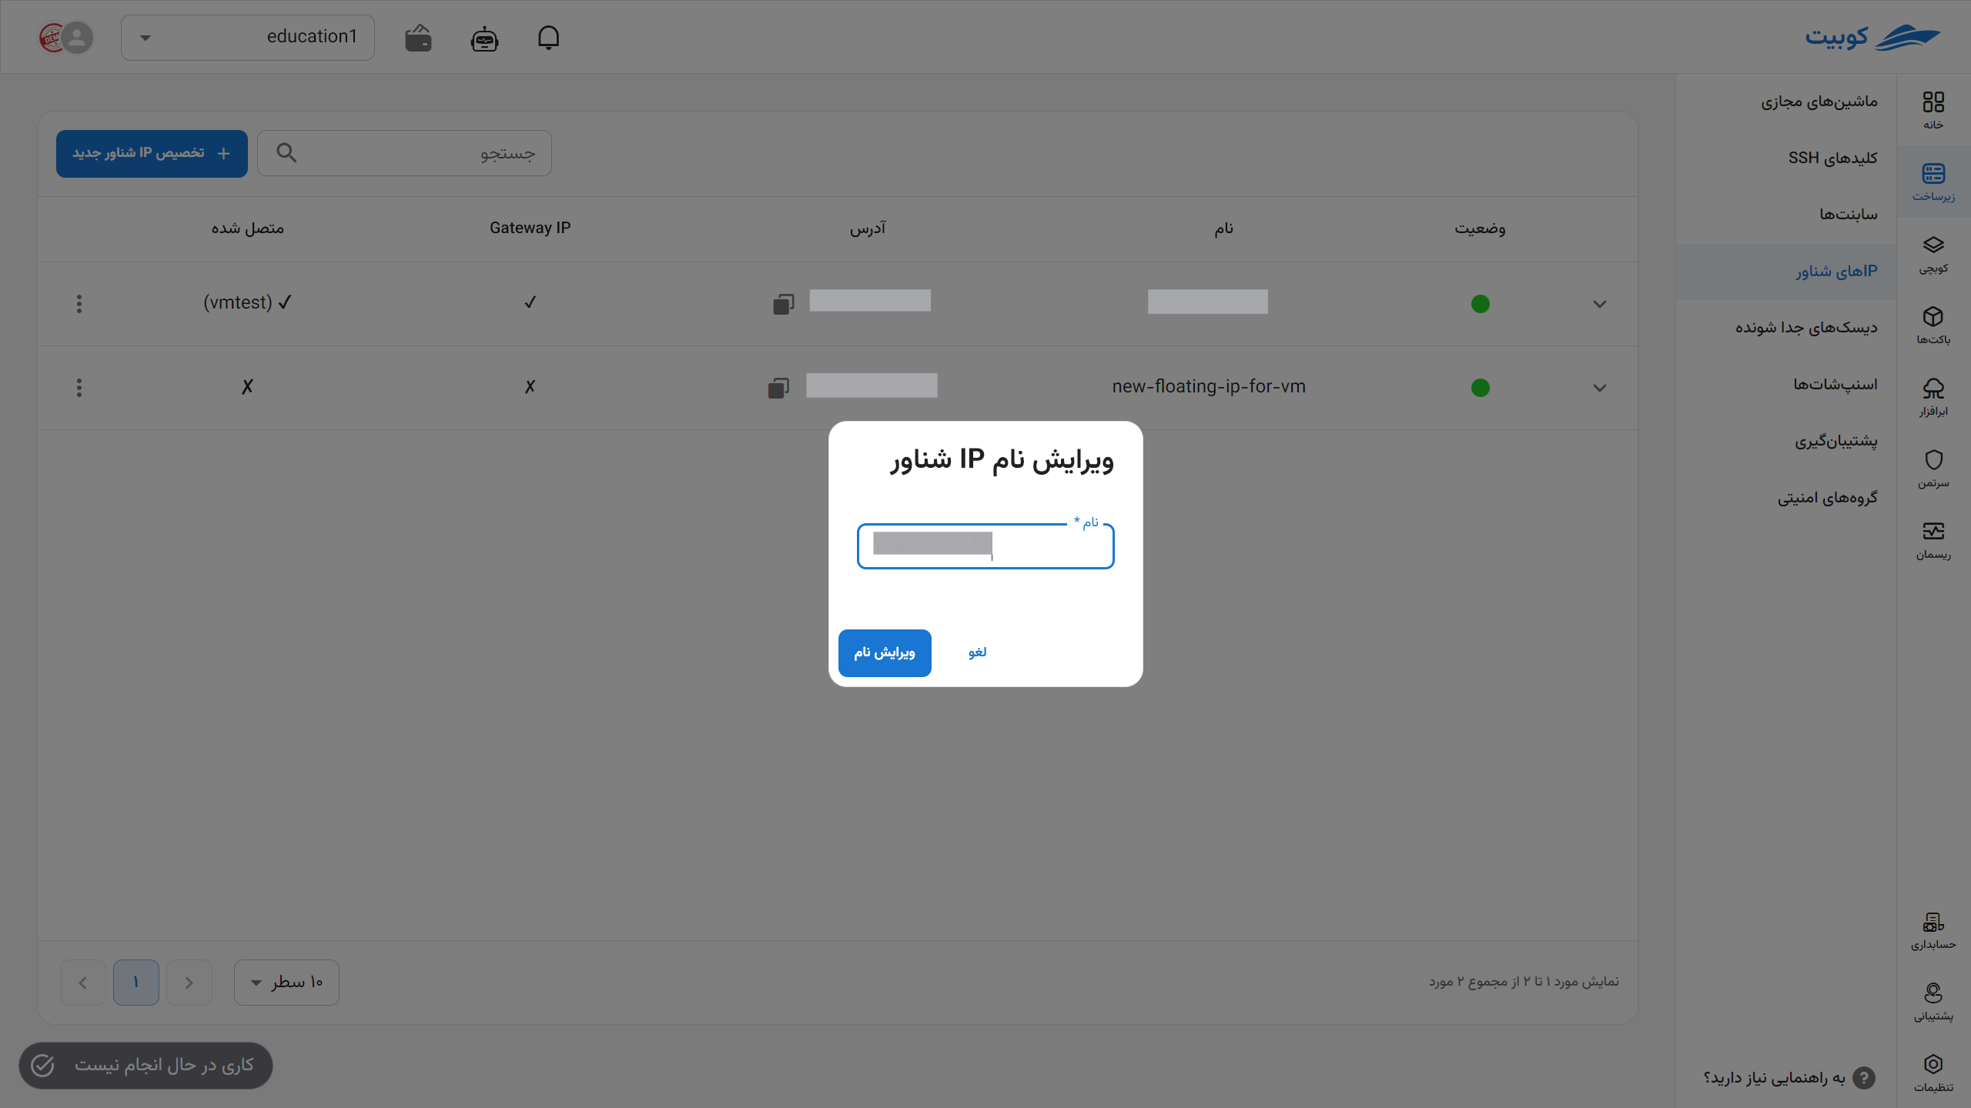Image resolution: width=1971 pixels, height=1108 pixels.
Task: Click green status dot of vmtest row
Action: (x=1480, y=304)
